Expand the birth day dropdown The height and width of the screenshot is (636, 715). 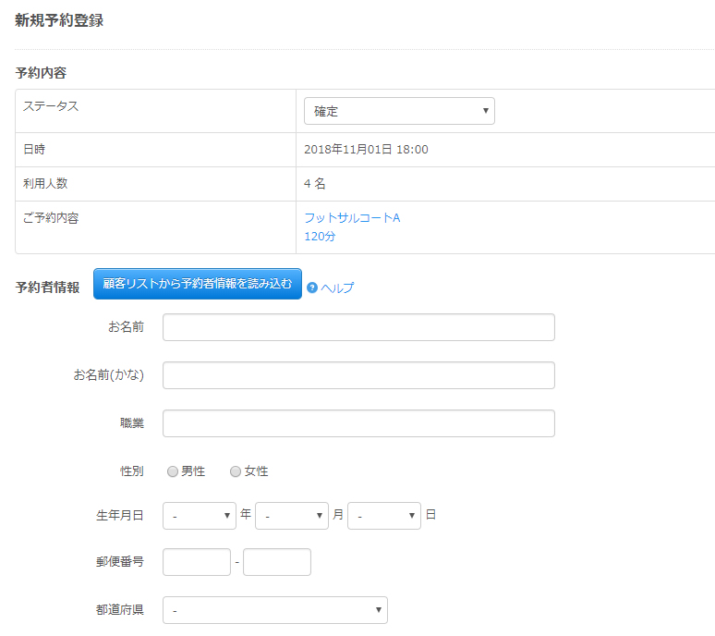click(x=384, y=516)
